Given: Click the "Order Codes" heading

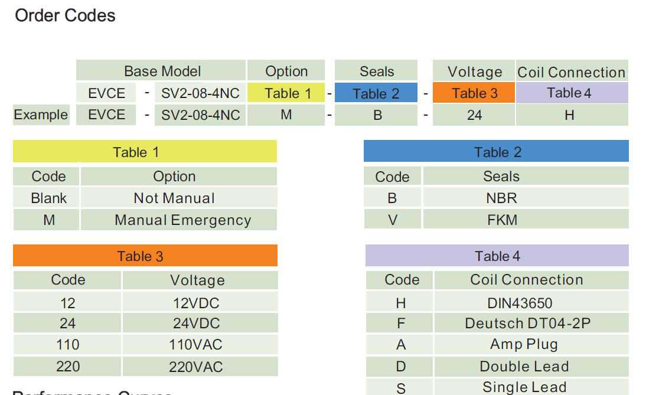Looking at the screenshot, I should (65, 15).
